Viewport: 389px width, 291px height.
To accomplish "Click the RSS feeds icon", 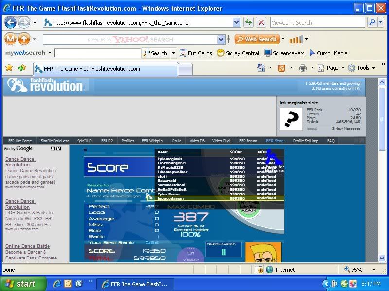I will point(282,68).
